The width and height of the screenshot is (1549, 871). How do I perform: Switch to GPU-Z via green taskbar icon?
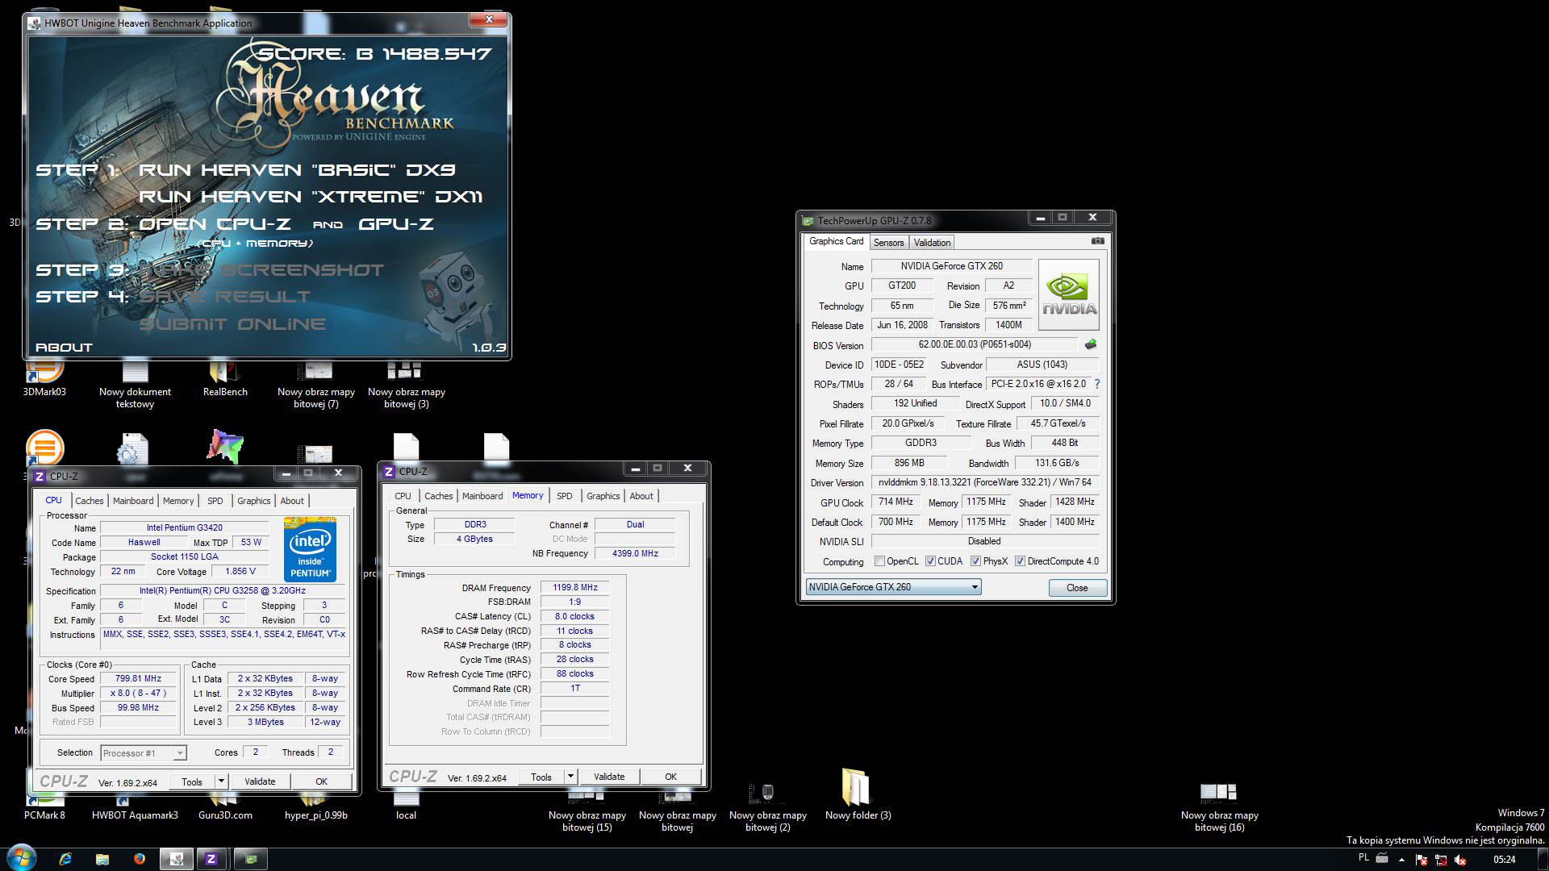click(251, 860)
